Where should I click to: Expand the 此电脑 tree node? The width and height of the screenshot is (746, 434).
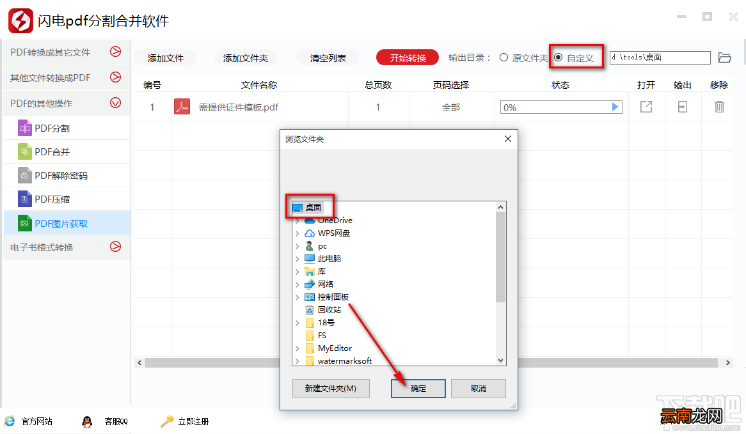point(298,259)
